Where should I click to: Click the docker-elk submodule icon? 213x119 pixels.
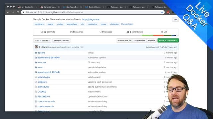(36, 58)
